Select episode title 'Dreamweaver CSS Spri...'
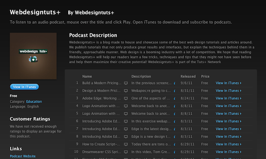The image size is (266, 159). 102,152
